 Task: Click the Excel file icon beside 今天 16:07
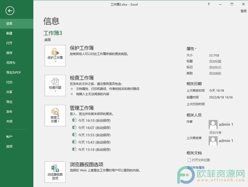pos(74,127)
